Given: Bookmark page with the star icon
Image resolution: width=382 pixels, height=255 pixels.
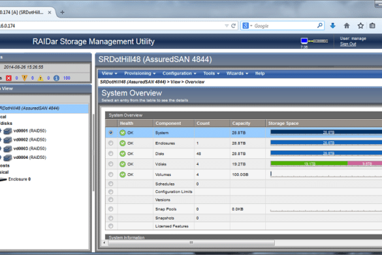Looking at the screenshot, I should [360, 25].
